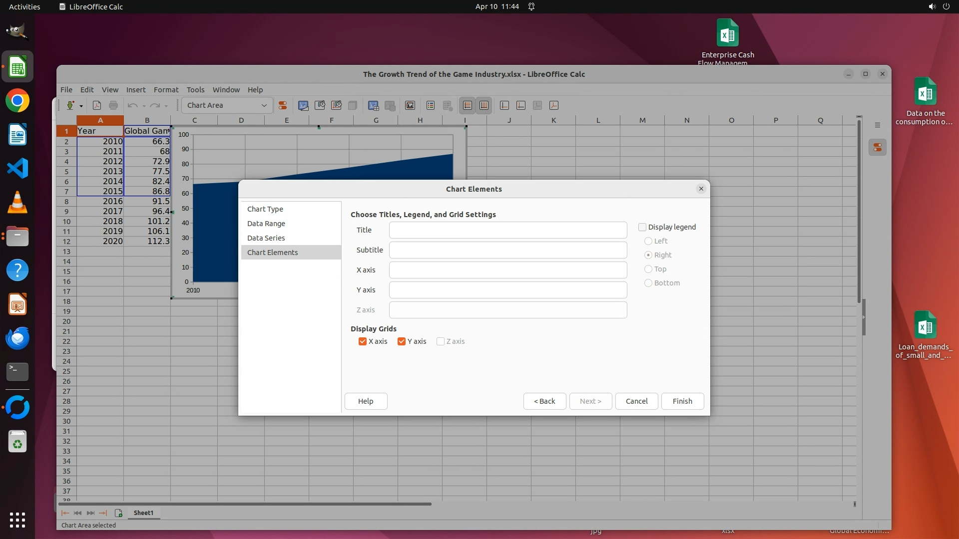This screenshot has width=959, height=539.
Task: Toggle Legend On/Off toolbar icon
Action: point(431,105)
